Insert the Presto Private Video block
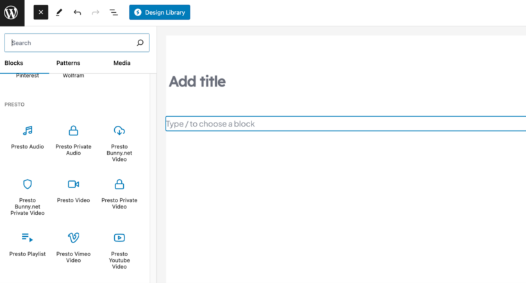 [119, 194]
